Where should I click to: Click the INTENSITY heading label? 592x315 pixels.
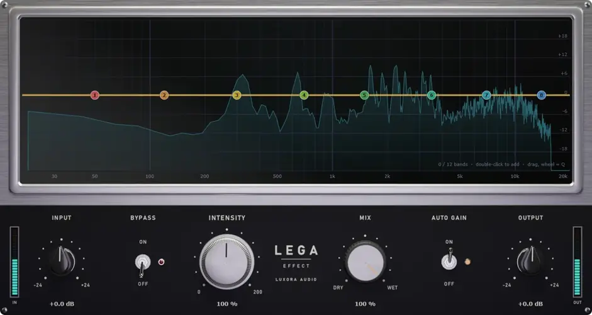[x=227, y=218]
